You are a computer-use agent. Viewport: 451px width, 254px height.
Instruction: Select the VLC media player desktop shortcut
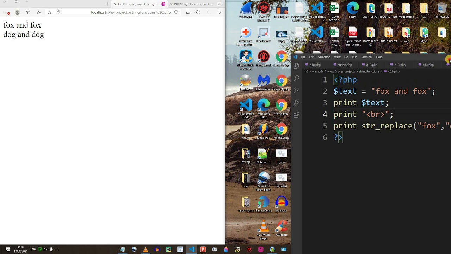pyautogui.click(x=263, y=230)
